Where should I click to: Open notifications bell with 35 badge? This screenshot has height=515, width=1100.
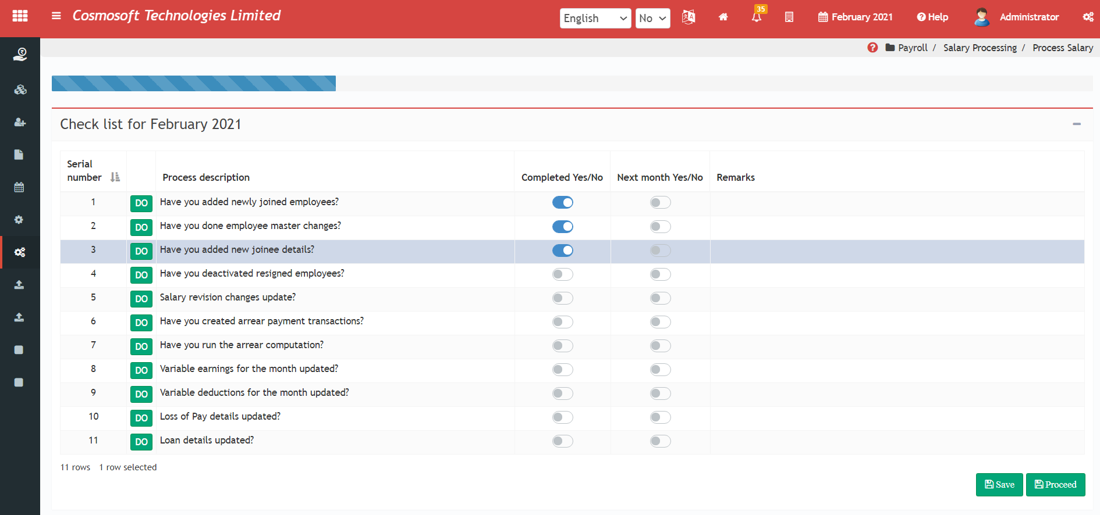pyautogui.click(x=757, y=17)
